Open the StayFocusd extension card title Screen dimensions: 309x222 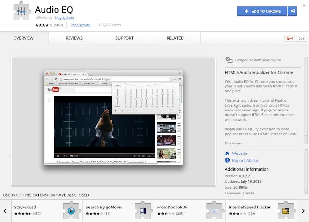tap(25, 207)
